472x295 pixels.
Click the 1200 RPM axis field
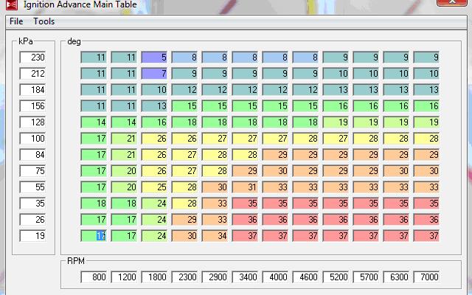click(x=124, y=277)
